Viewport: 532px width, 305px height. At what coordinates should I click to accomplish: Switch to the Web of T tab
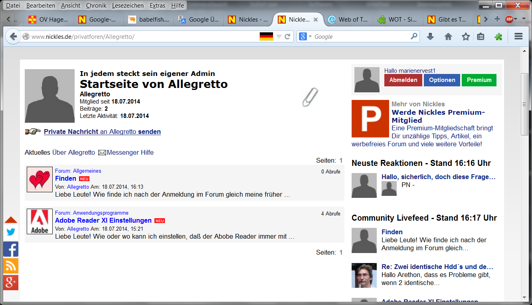pos(348,19)
